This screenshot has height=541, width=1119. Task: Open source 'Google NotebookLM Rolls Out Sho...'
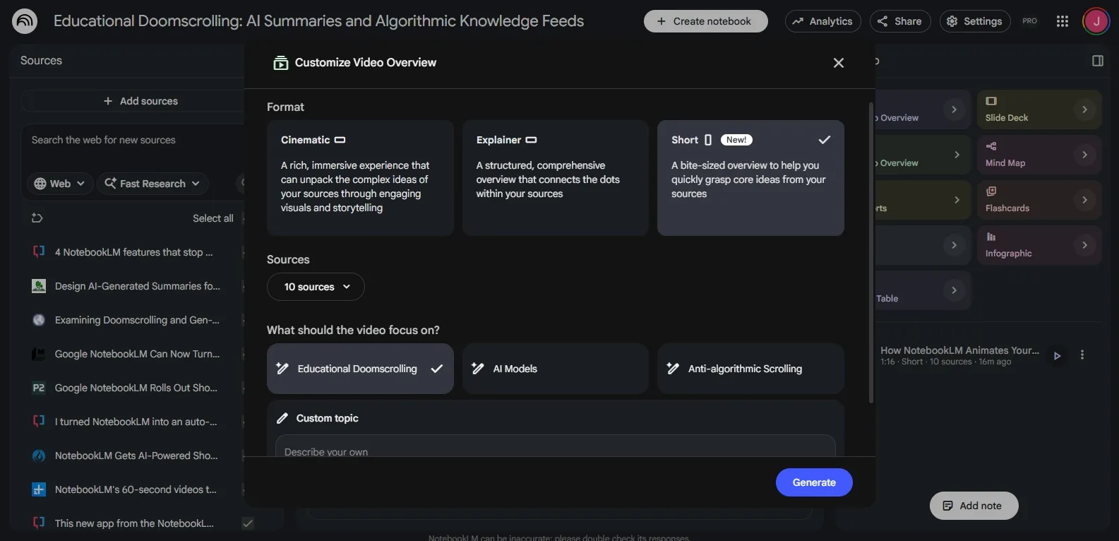tap(136, 388)
